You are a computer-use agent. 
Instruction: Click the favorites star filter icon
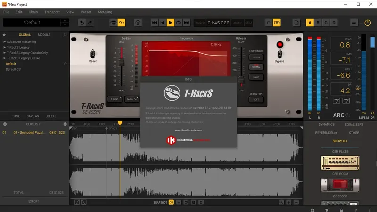click(x=4, y=34)
